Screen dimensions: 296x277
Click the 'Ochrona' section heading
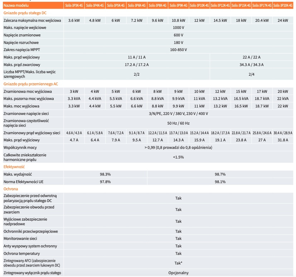[11, 189]
